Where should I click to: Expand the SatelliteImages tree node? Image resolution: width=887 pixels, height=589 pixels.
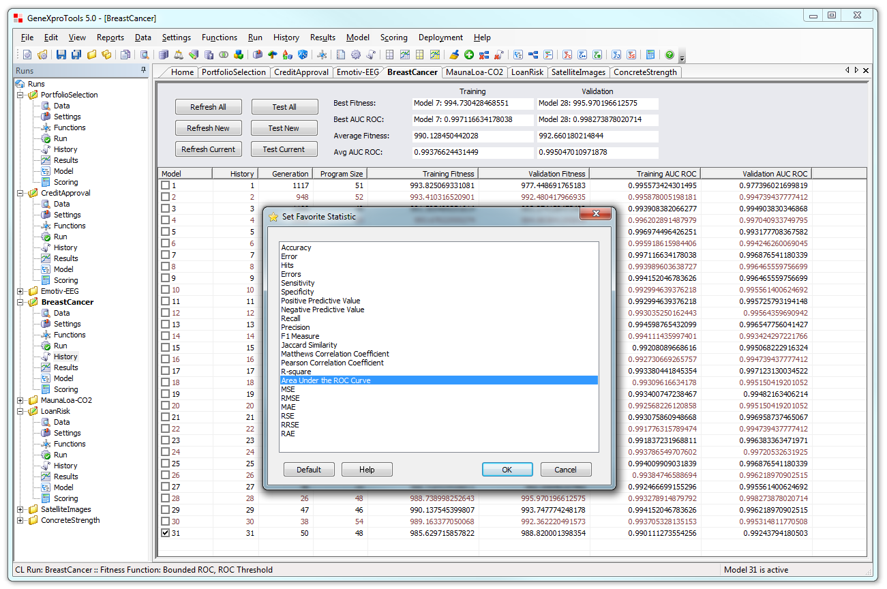(20, 509)
